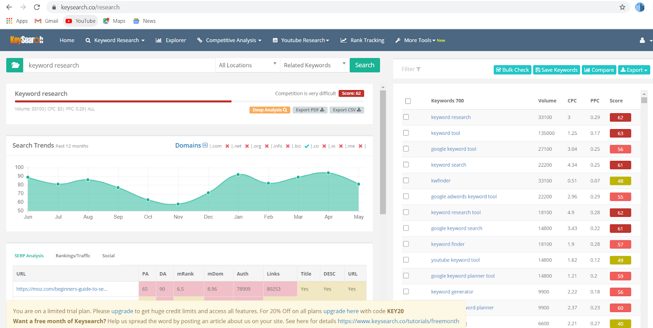Image resolution: width=653 pixels, height=328 pixels.
Task: Run Deep Analysis for keyword research
Action: [x=270, y=110]
